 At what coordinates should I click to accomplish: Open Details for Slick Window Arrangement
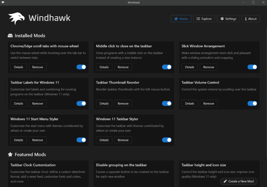tap(190, 67)
